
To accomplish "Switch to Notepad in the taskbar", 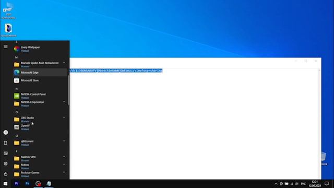I will pos(49,183).
